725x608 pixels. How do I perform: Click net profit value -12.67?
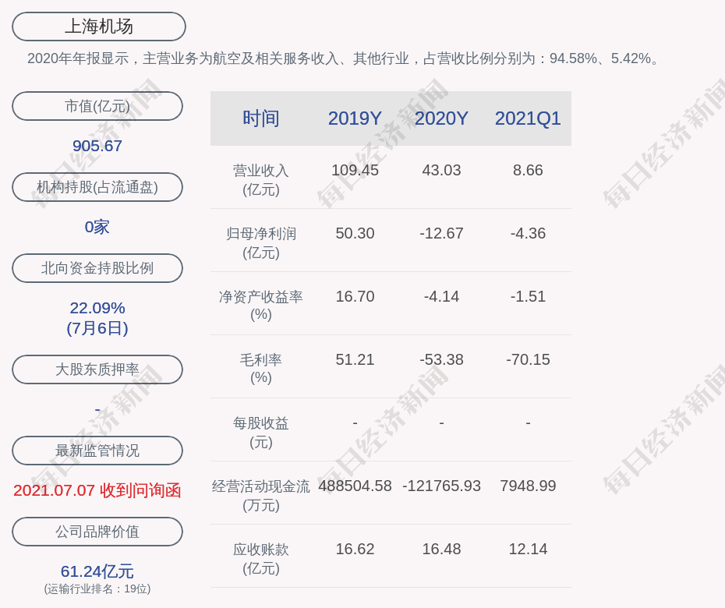tap(441, 233)
